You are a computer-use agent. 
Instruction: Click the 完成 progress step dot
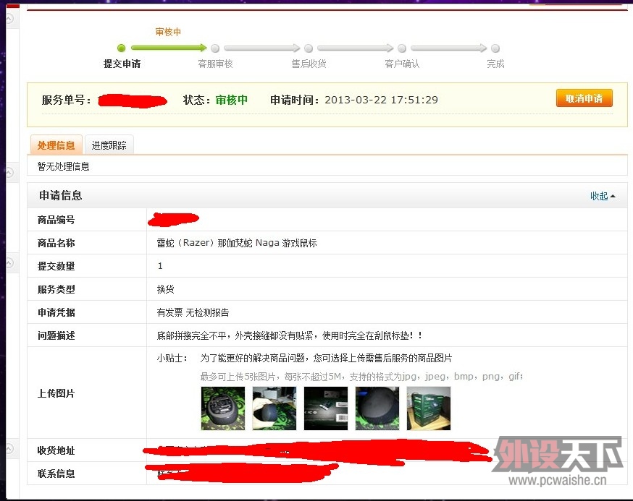495,48
